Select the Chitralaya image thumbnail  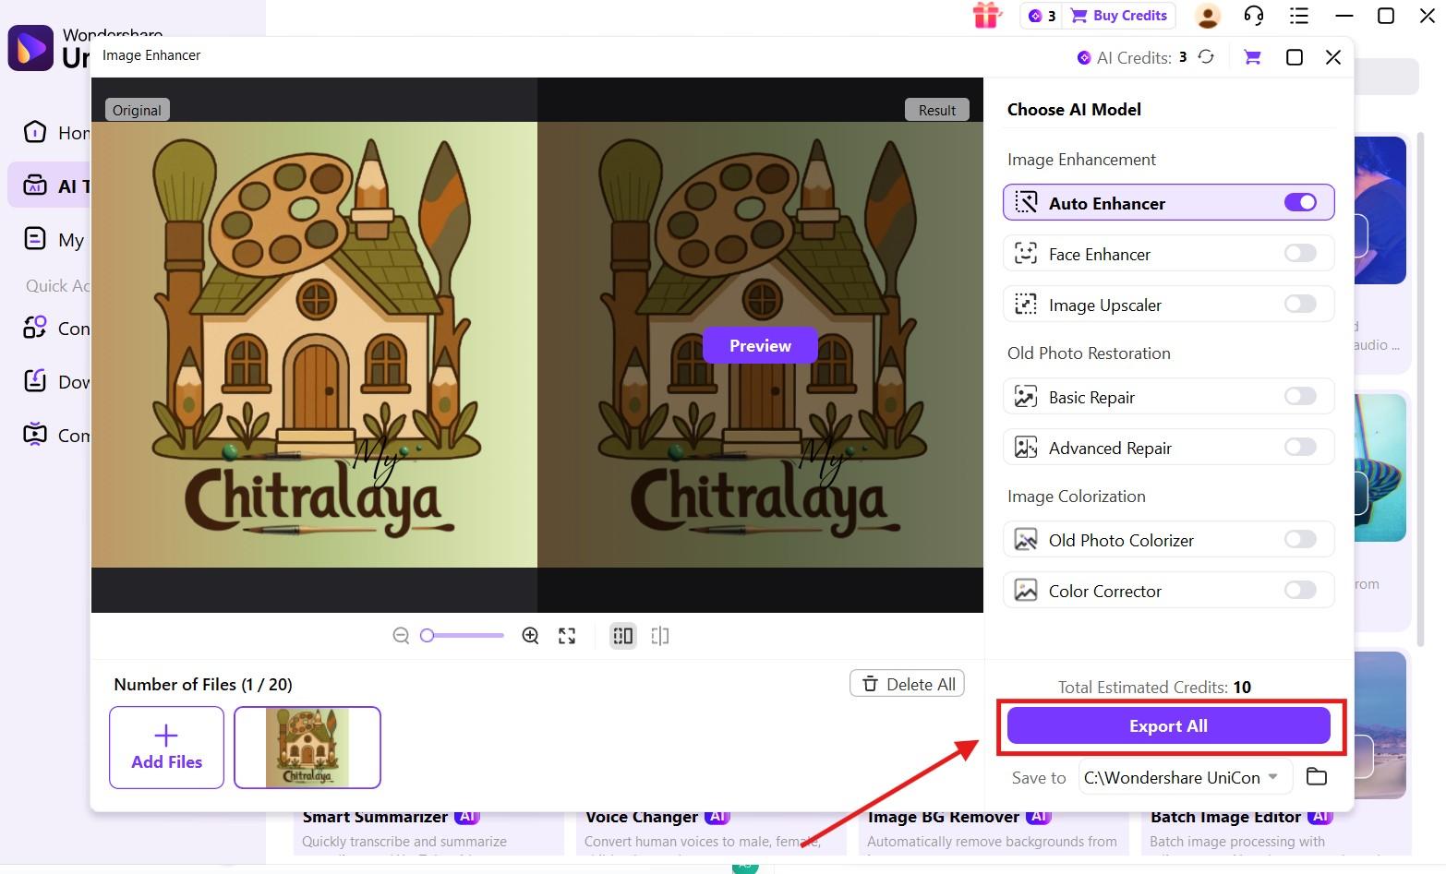(307, 748)
